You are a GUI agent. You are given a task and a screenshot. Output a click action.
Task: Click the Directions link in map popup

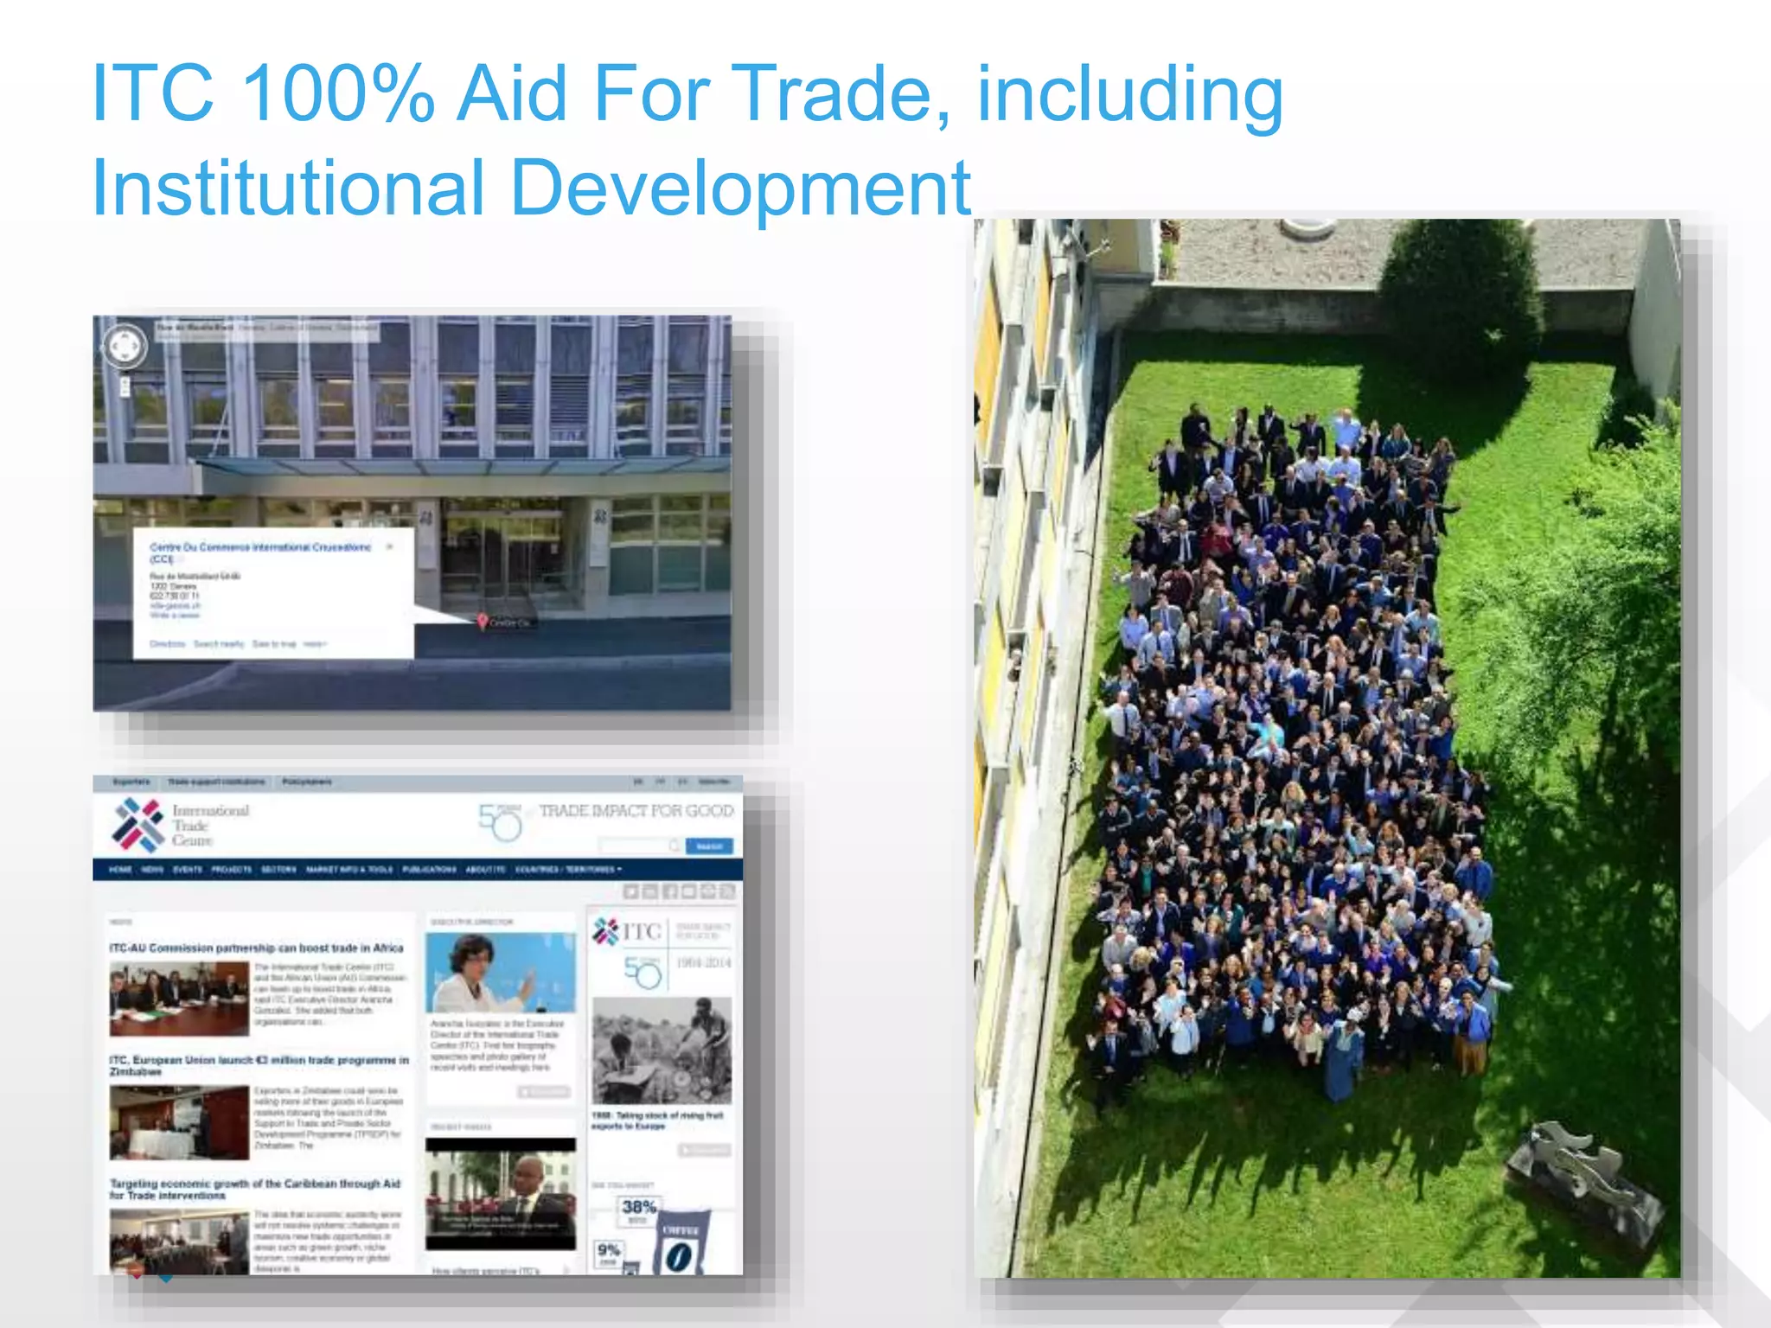167,644
